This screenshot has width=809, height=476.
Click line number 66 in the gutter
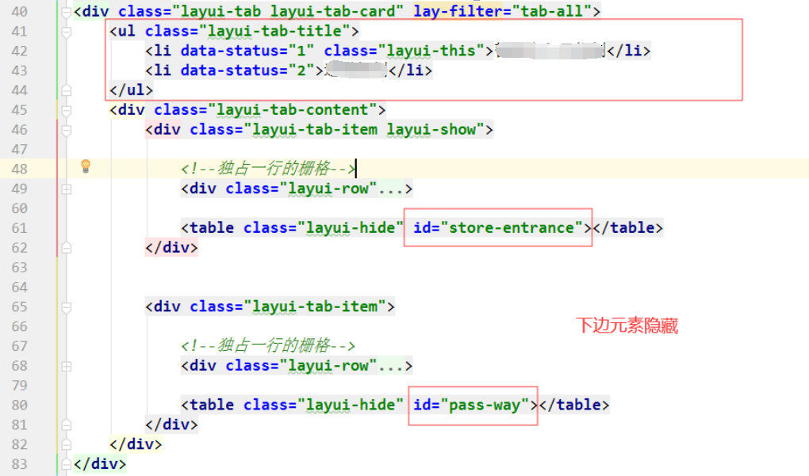click(20, 327)
